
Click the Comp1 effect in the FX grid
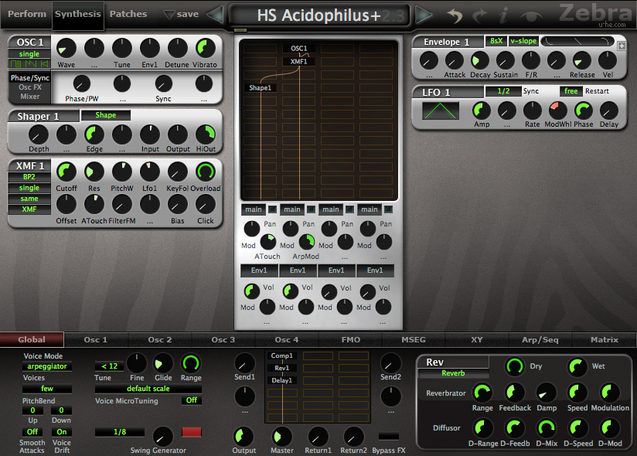[x=281, y=356]
